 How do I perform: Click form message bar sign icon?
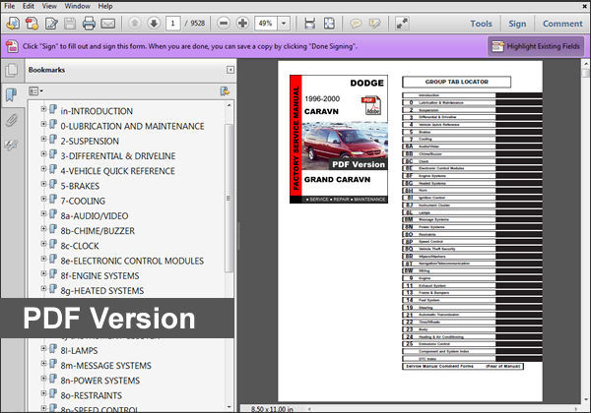(x=12, y=46)
